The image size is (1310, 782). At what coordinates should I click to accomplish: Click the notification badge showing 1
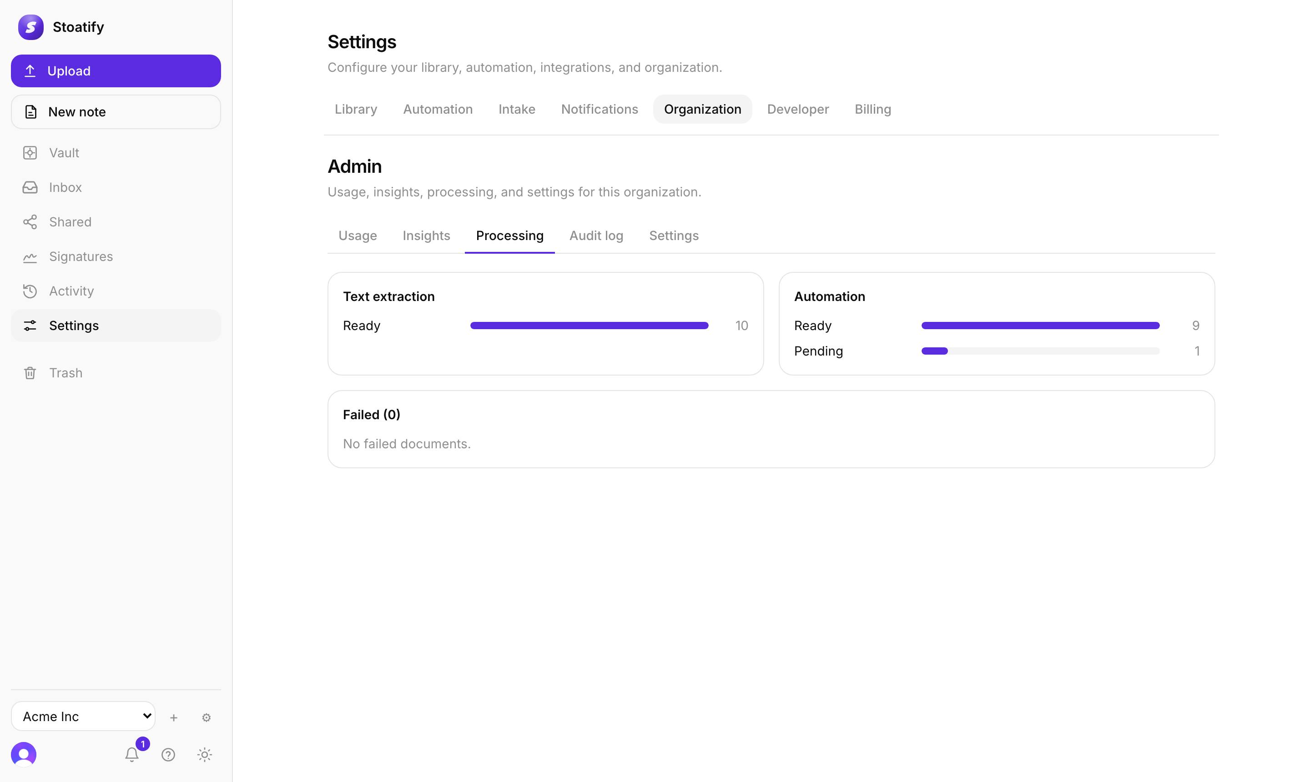click(x=142, y=744)
